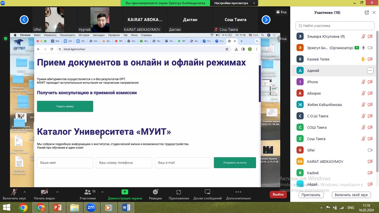The width and height of the screenshot is (379, 213).
Task: Click the raised hand icon next to Казиев Тилек
Action: pos(363,59)
